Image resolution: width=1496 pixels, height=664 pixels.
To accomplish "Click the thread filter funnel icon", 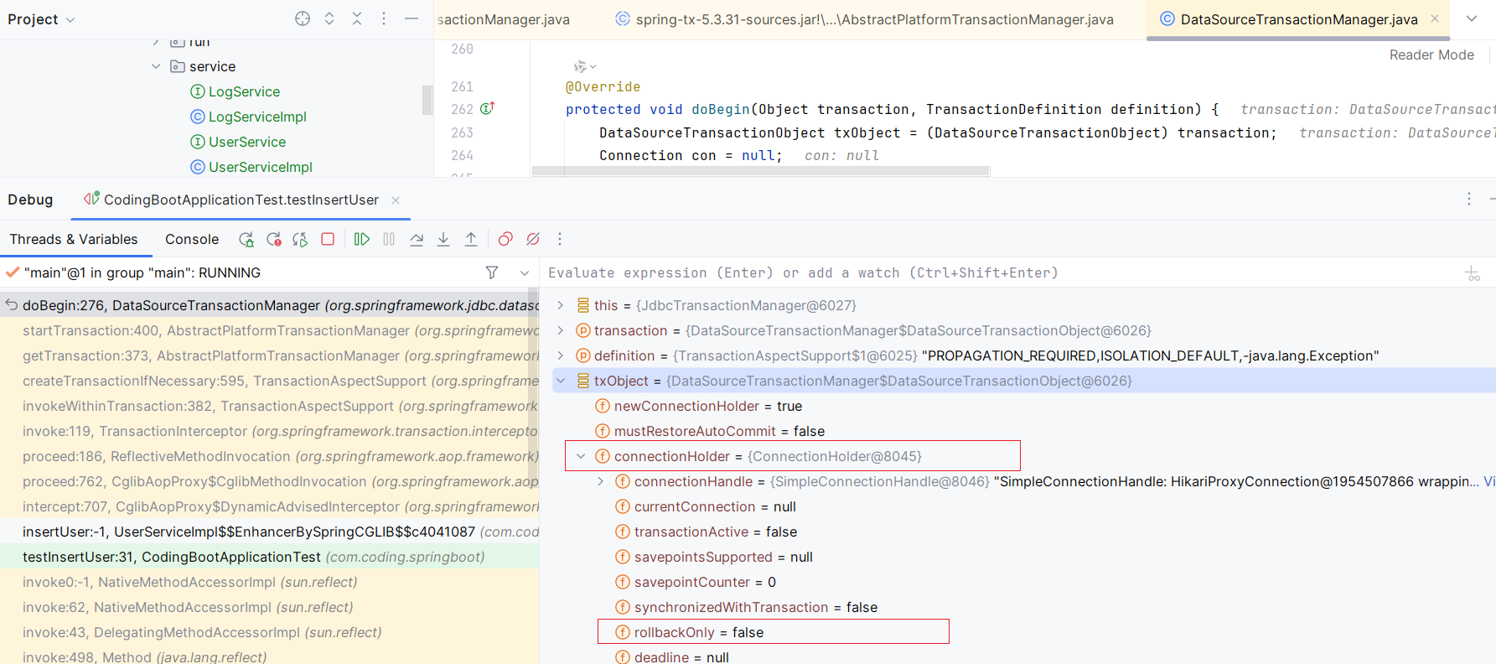I will (x=492, y=272).
